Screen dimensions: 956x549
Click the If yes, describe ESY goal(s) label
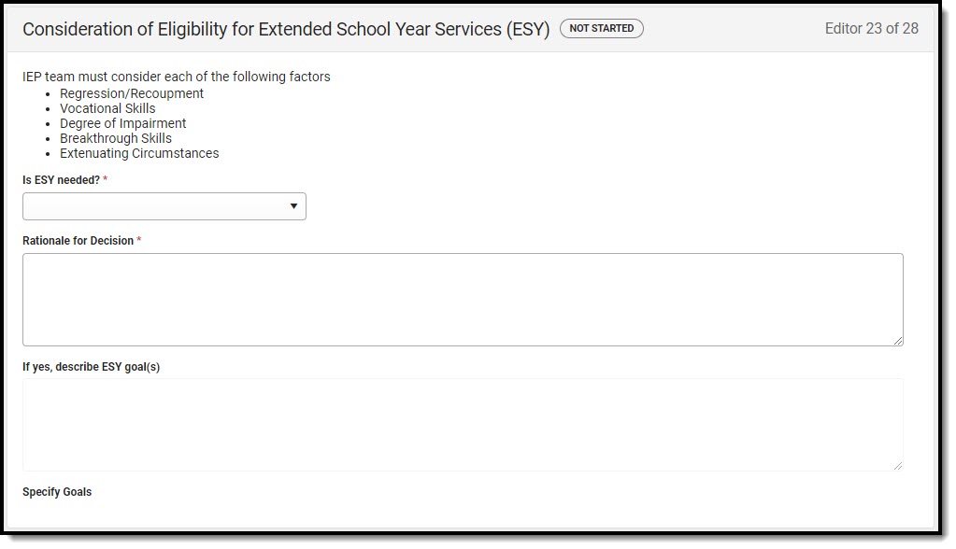coord(91,367)
